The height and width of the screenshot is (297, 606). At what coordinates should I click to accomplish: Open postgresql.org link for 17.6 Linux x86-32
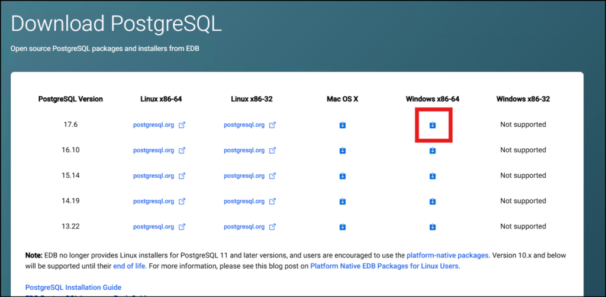tap(244, 125)
